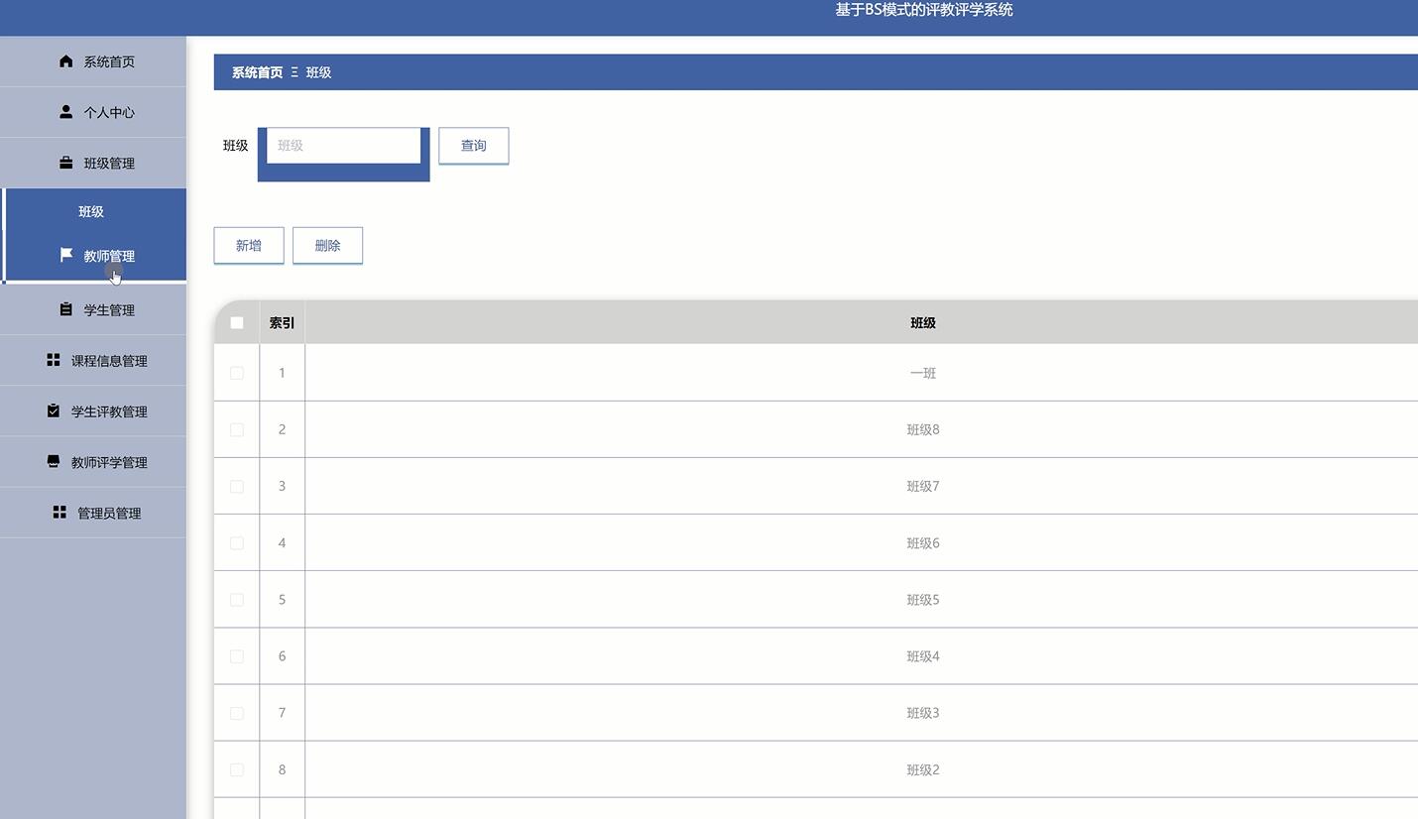1418x819 pixels.
Task: Check the box for row 班级4
Action: [x=237, y=655]
